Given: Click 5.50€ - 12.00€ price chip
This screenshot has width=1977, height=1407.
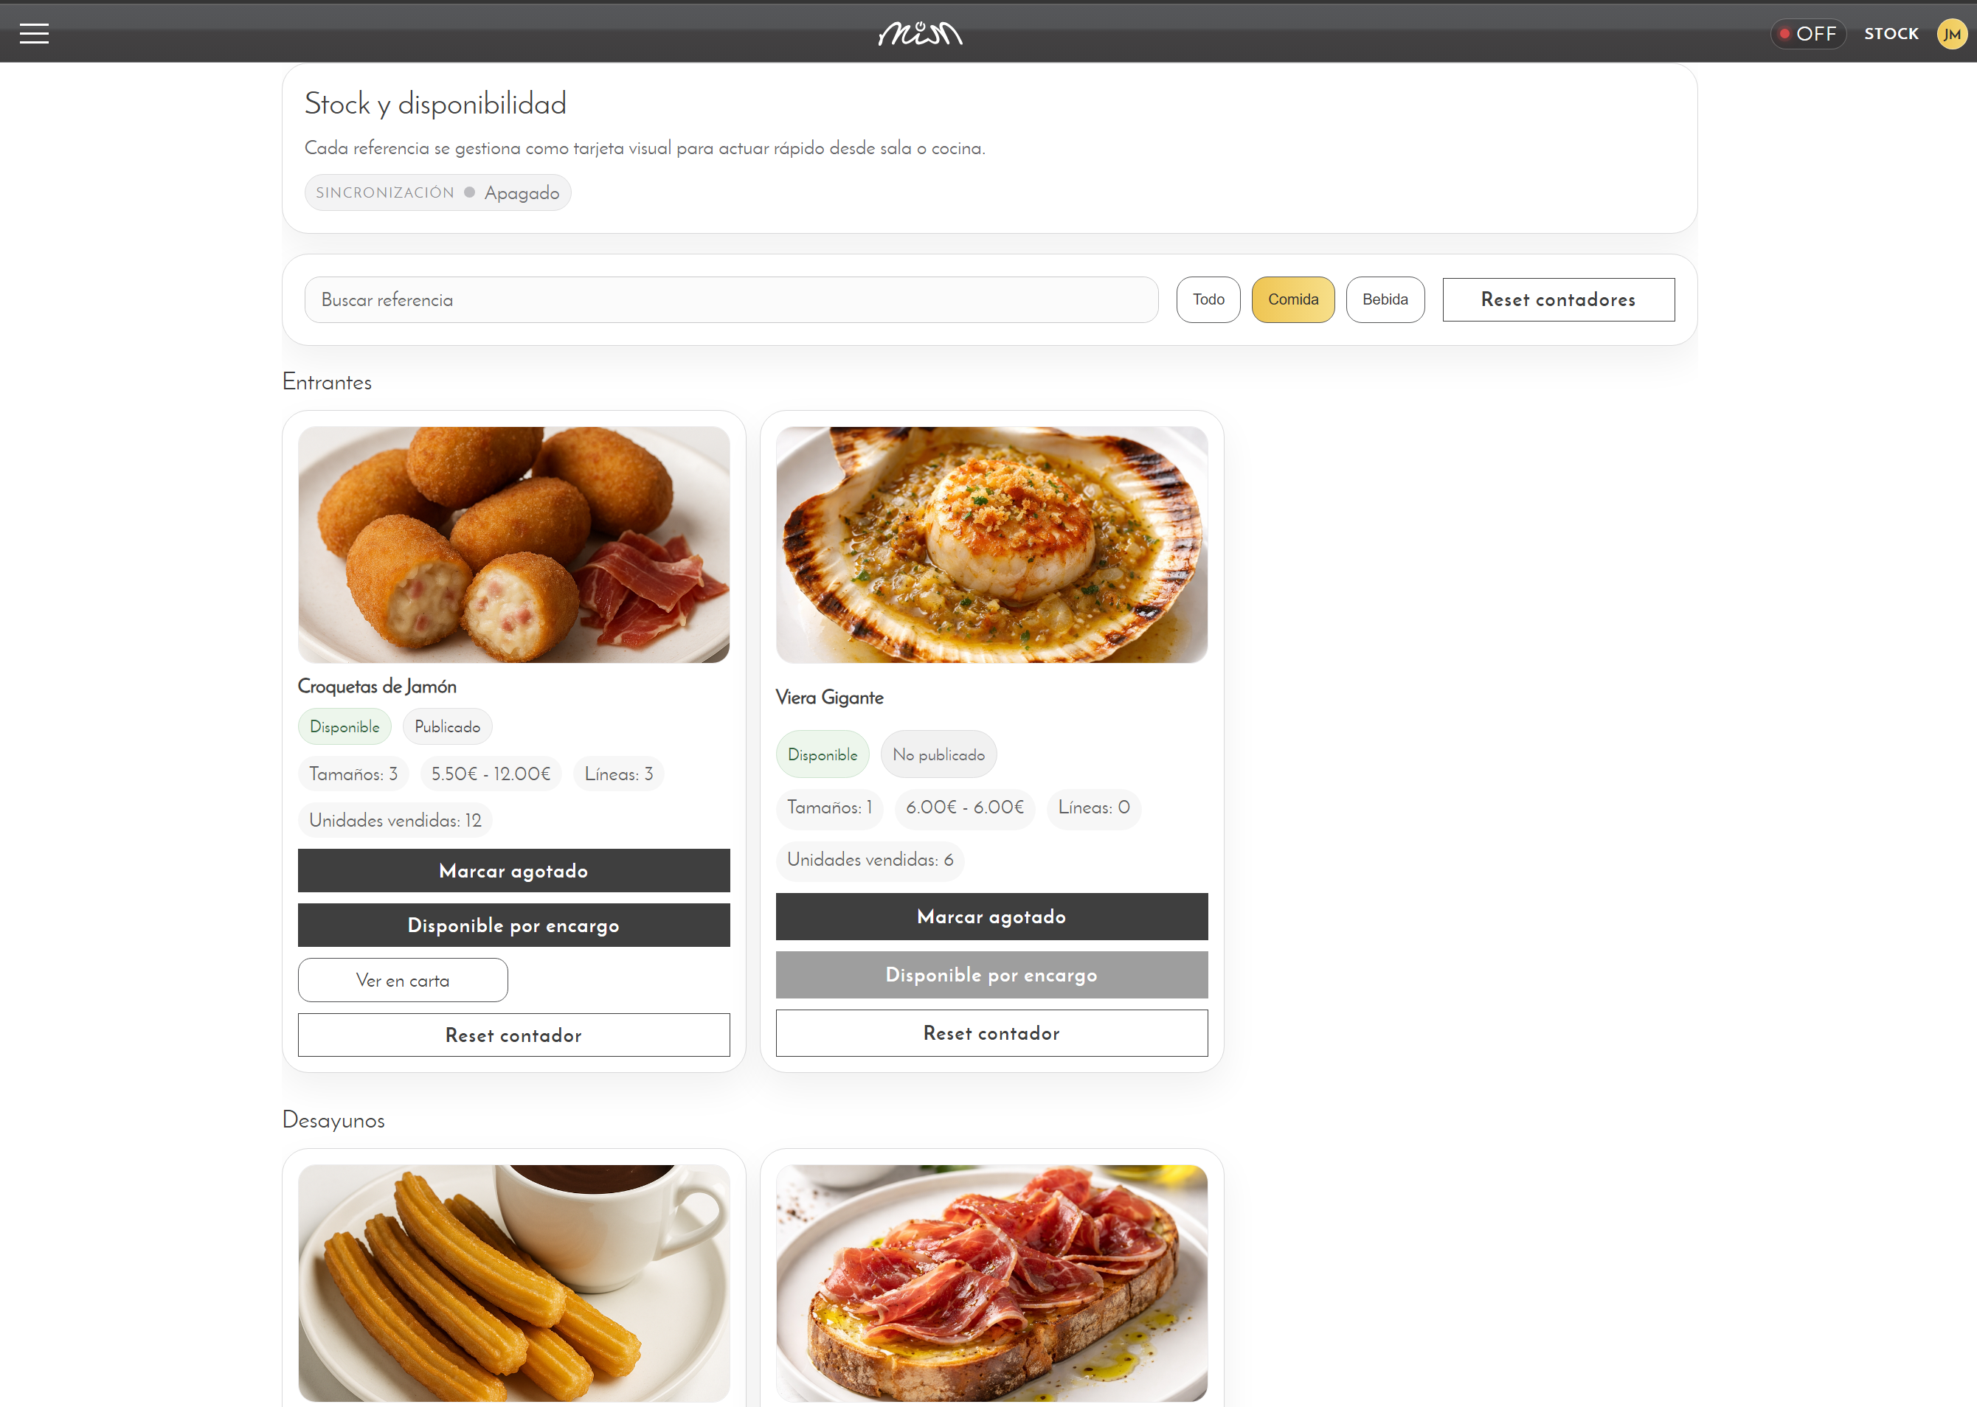Looking at the screenshot, I should click(x=491, y=774).
